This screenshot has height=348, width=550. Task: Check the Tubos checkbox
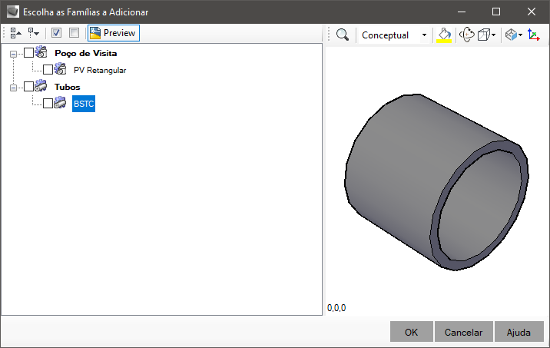pos(28,86)
